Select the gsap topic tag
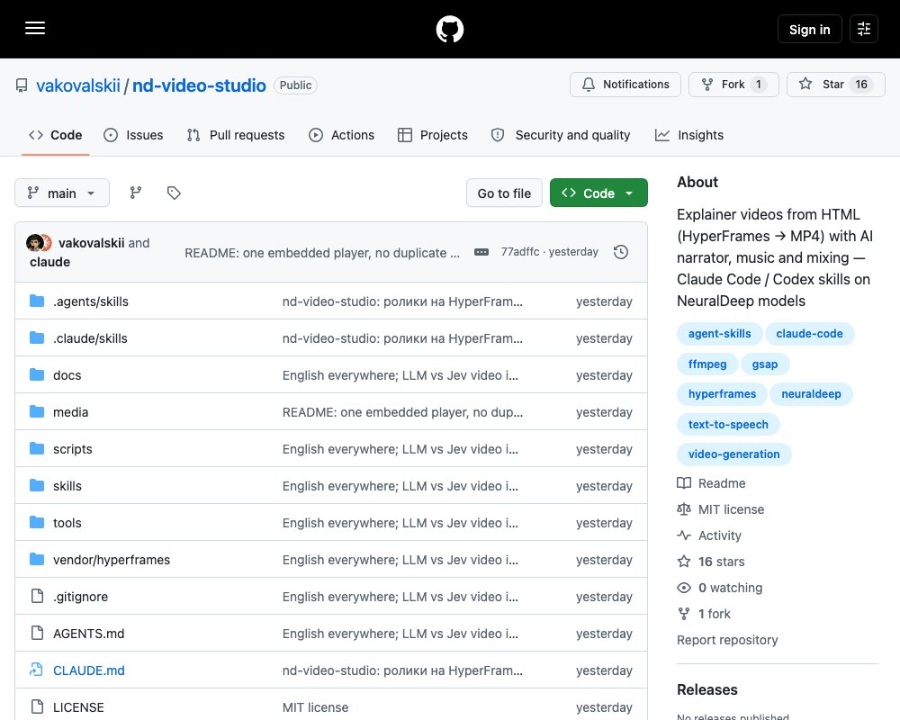Viewport: 900px width, 720px height. tap(764, 364)
